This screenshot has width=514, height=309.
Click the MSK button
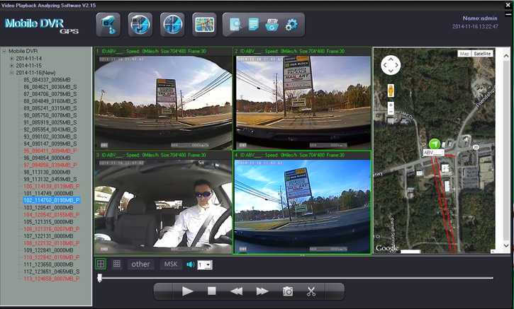pos(171,264)
